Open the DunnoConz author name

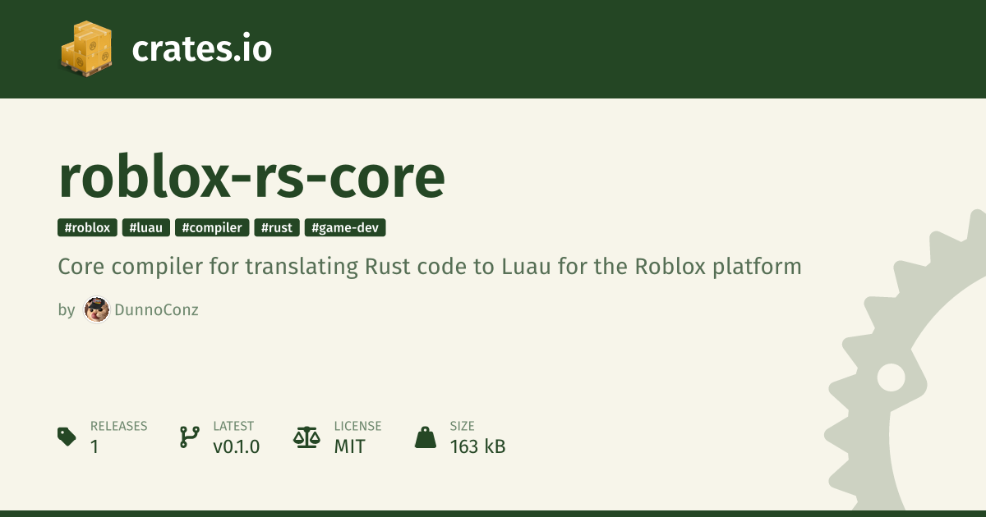(157, 310)
